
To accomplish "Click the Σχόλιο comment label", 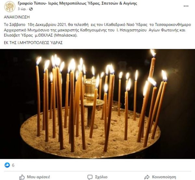I will 101,177.
